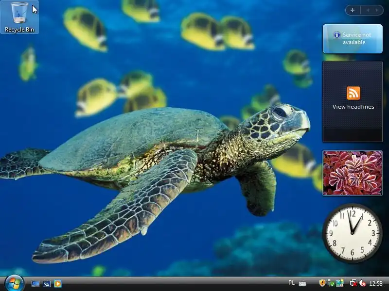Click the muted volume speaker icon

[x=362, y=283]
